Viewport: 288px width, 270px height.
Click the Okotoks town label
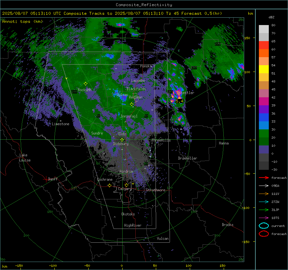[128, 214]
